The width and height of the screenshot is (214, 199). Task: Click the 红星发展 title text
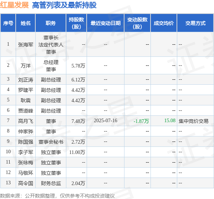tap(15, 5)
